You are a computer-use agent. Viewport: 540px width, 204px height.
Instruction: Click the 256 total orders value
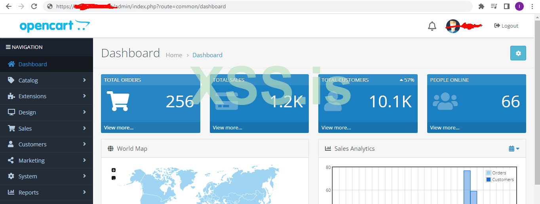pos(180,102)
